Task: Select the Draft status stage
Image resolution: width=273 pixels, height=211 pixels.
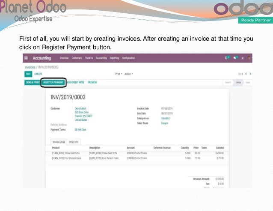Action: pyautogui.click(x=228, y=83)
